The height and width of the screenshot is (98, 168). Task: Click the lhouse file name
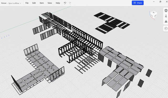[x=4, y=3]
